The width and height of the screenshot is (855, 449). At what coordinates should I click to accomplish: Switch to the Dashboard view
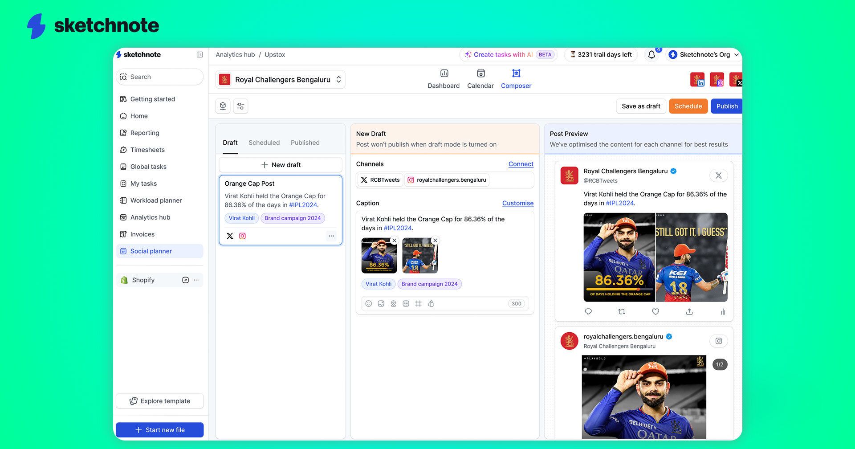[x=444, y=79]
